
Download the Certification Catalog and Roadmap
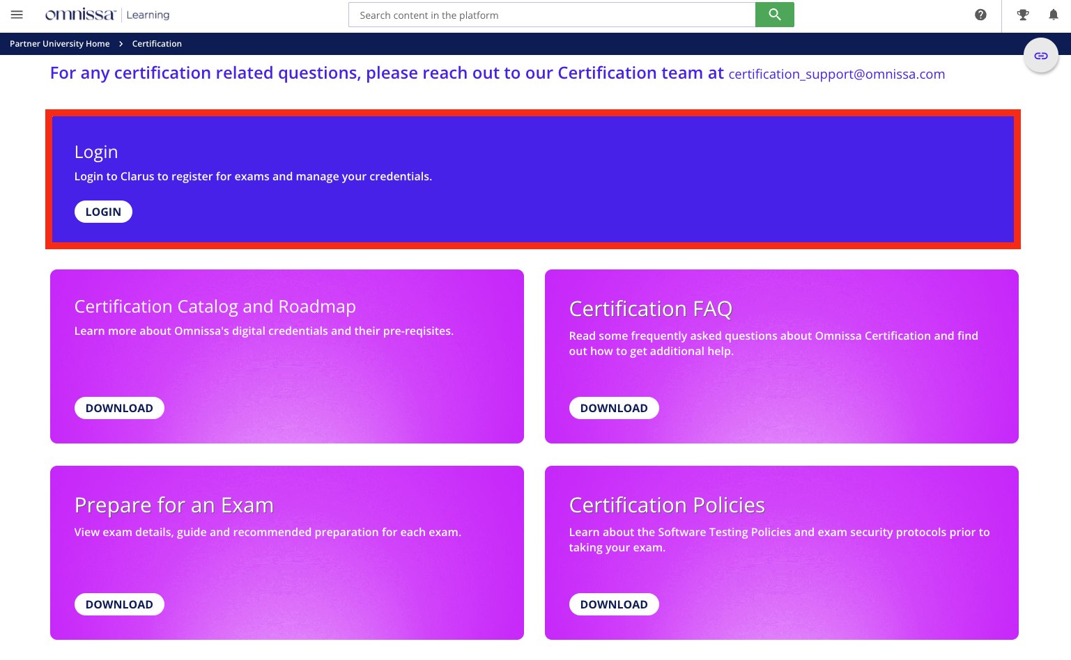tap(119, 408)
